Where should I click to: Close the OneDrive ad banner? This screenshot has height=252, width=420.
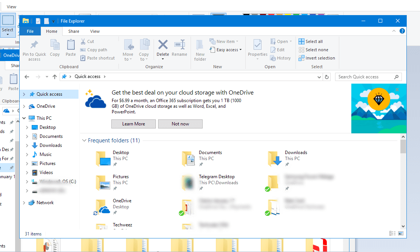(x=397, y=90)
